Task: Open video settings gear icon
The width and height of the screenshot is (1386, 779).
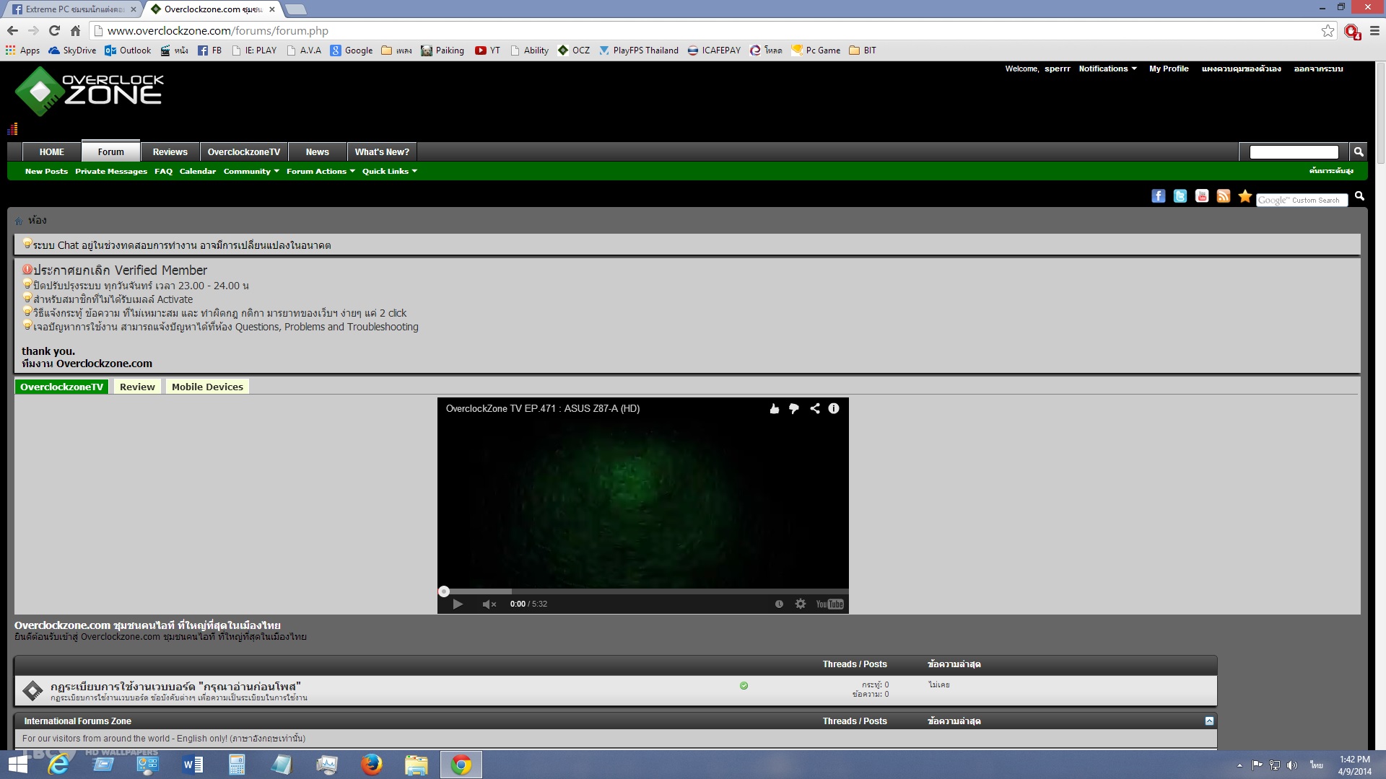Action: (x=800, y=604)
